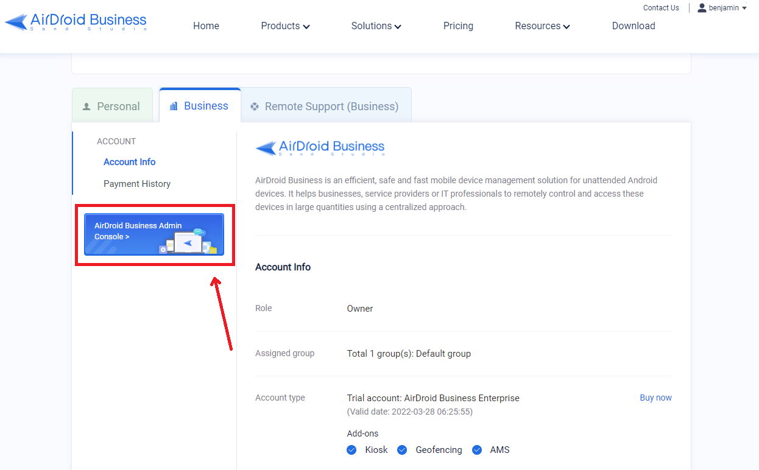Screen dimensions: 759x470
Task: Select Account Info in sidebar
Action: 129,162
